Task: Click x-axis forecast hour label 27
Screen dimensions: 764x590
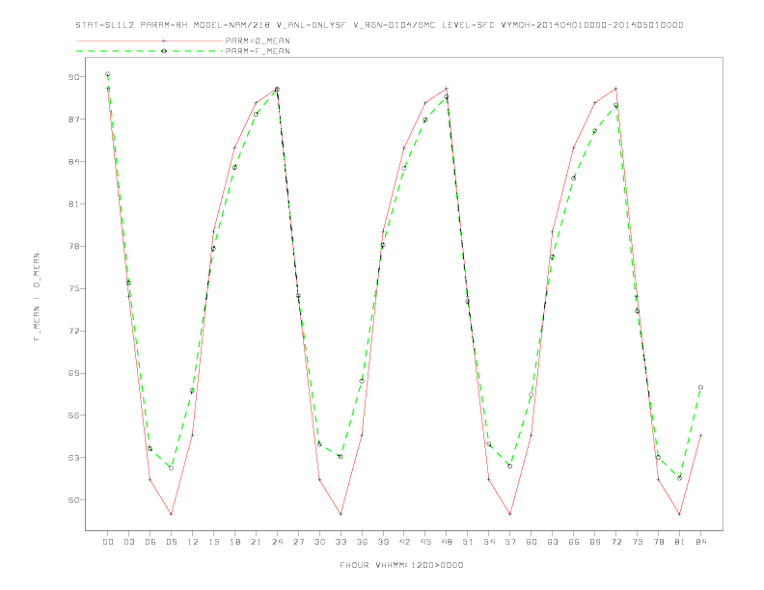Action: click(x=298, y=542)
